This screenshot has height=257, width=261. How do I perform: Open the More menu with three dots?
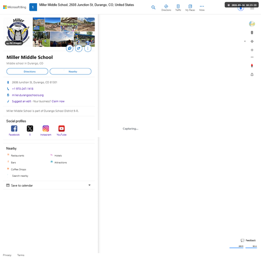[x=201, y=8]
